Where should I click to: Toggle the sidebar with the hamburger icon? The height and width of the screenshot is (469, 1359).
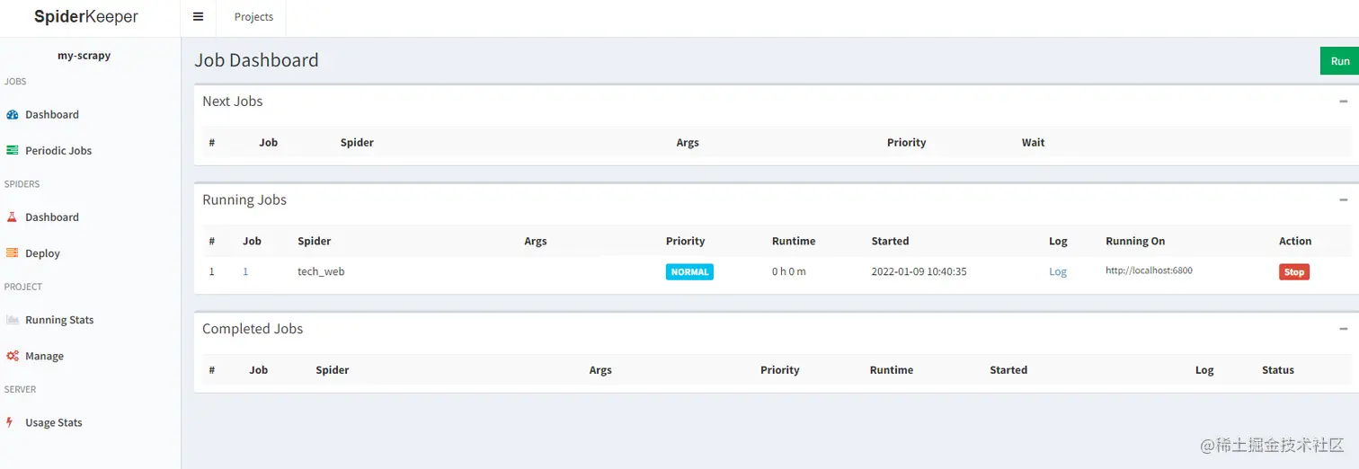(198, 16)
